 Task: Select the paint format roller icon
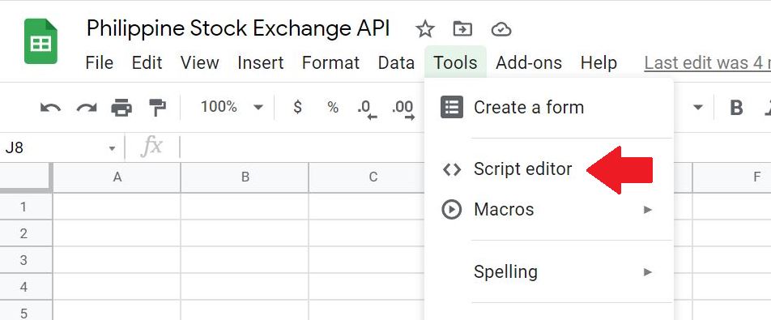[x=157, y=107]
